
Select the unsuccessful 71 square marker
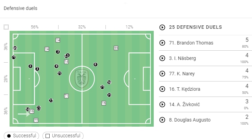66,96
